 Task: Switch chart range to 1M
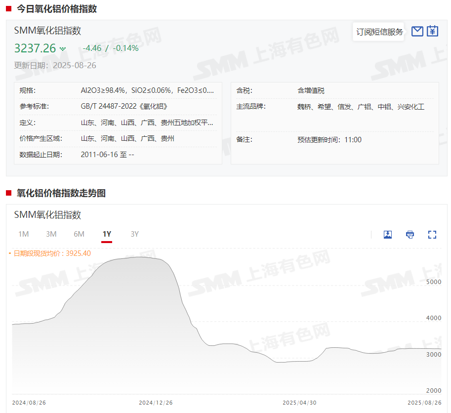23,234
